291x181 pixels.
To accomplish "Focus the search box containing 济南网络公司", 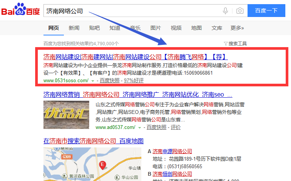I will [x=145, y=11].
